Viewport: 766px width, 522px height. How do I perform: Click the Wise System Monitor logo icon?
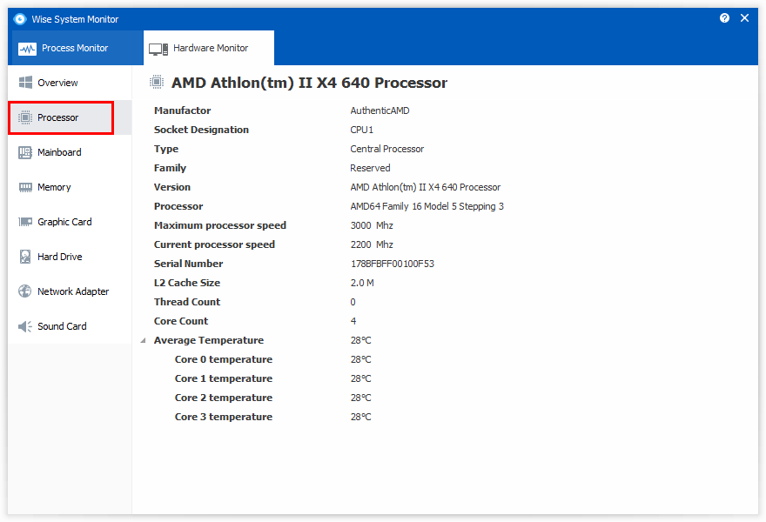(x=20, y=19)
